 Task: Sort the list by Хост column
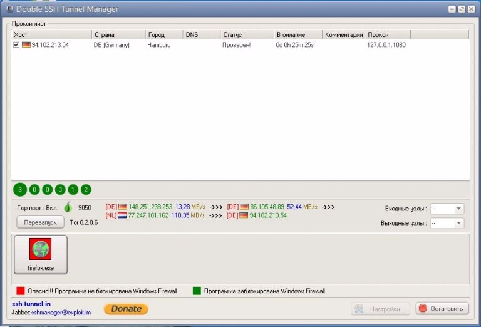(51, 35)
